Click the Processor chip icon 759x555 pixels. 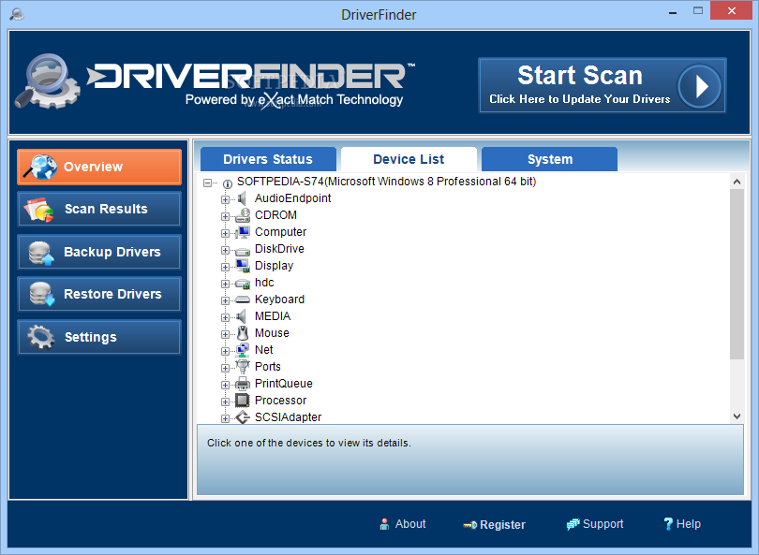(243, 401)
